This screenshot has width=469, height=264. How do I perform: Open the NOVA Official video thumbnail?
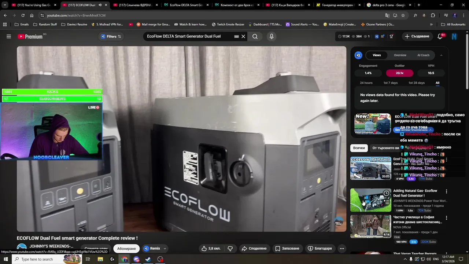(370, 226)
